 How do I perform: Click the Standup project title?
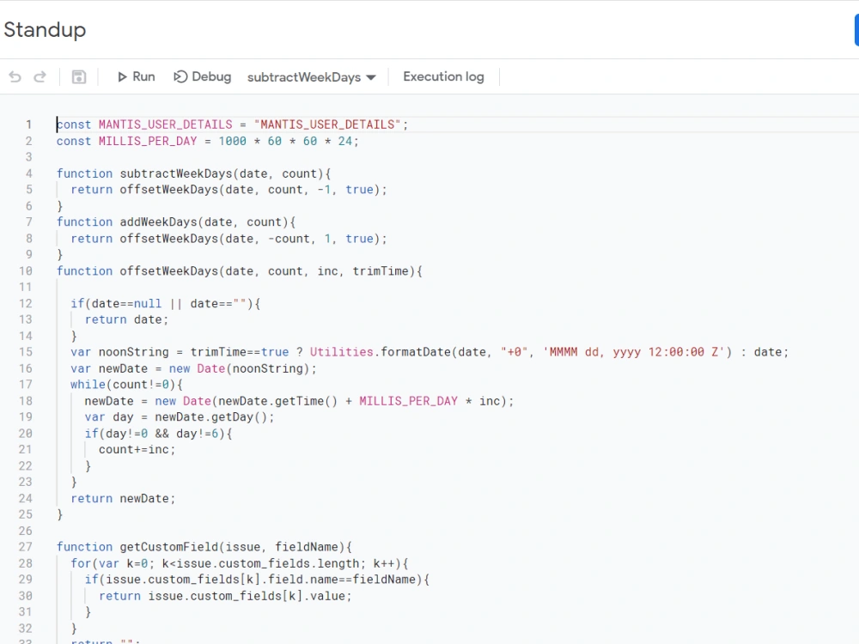pyautogui.click(x=45, y=29)
